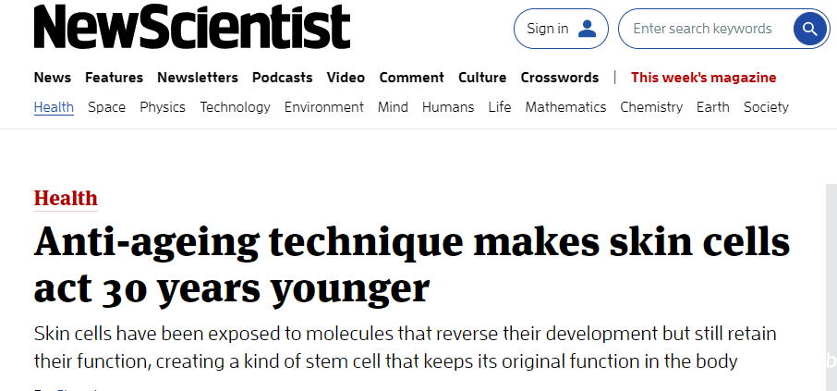This screenshot has width=837, height=391.
Task: Click the blue search magnifier icon
Action: [x=810, y=29]
